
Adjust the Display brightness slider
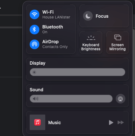click(x=78, y=72)
